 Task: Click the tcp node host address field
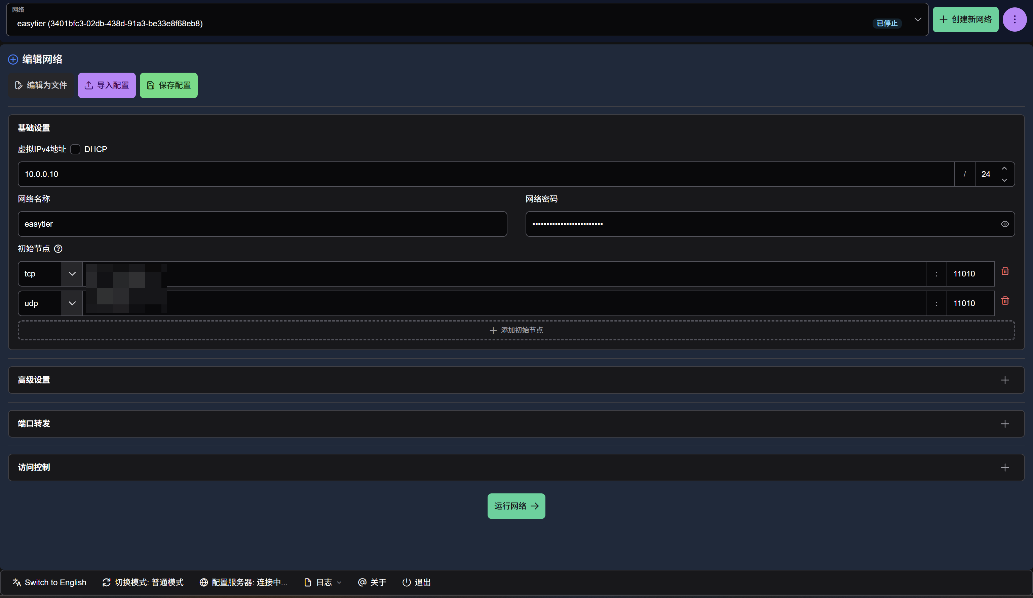coord(504,273)
